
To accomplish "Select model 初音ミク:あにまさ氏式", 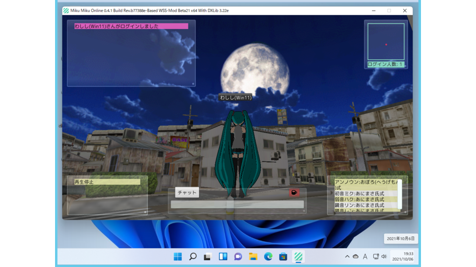I will tap(366, 193).
